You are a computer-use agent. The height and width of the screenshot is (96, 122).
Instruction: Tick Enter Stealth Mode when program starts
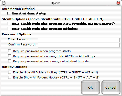[x=9, y=23]
